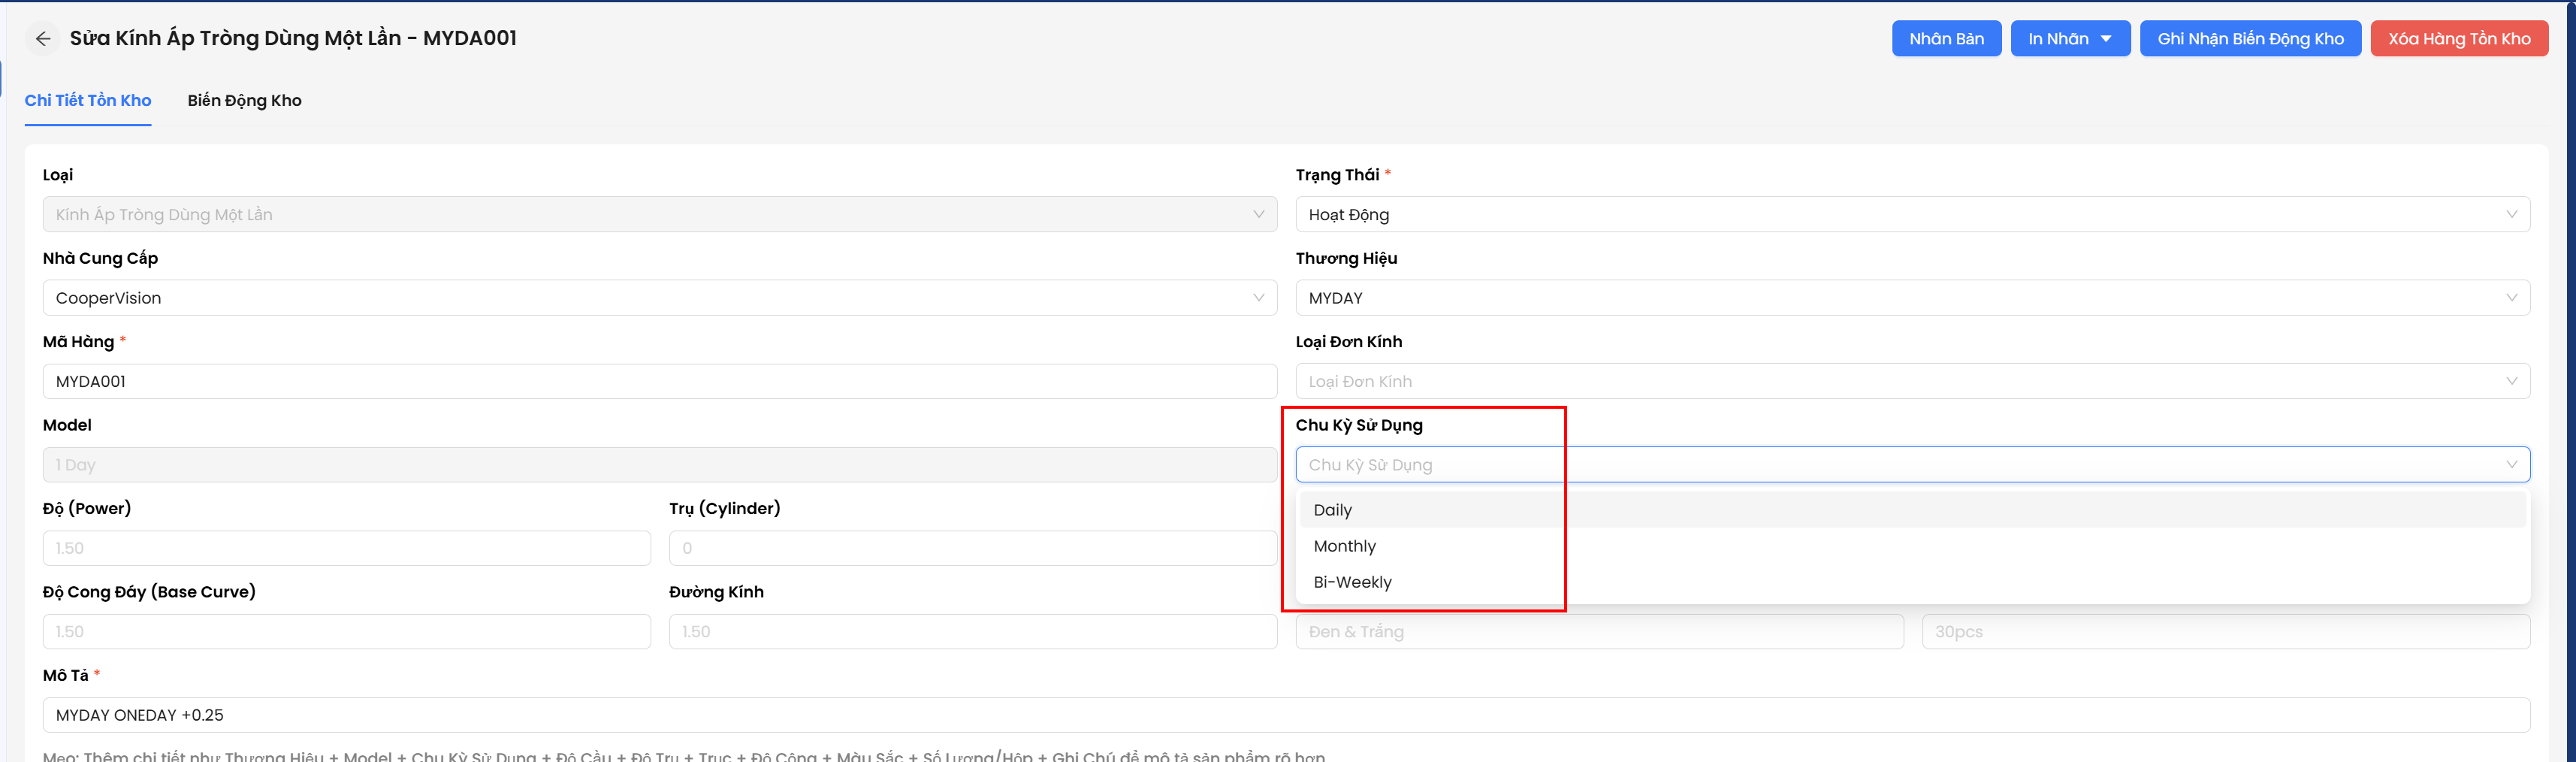Click the Nhà Cung Cấp chevron icon

1258,298
